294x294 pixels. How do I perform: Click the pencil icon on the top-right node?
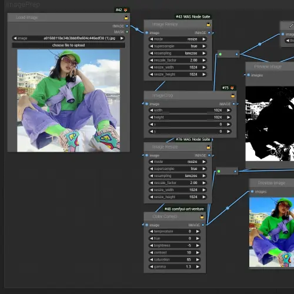(x=291, y=25)
